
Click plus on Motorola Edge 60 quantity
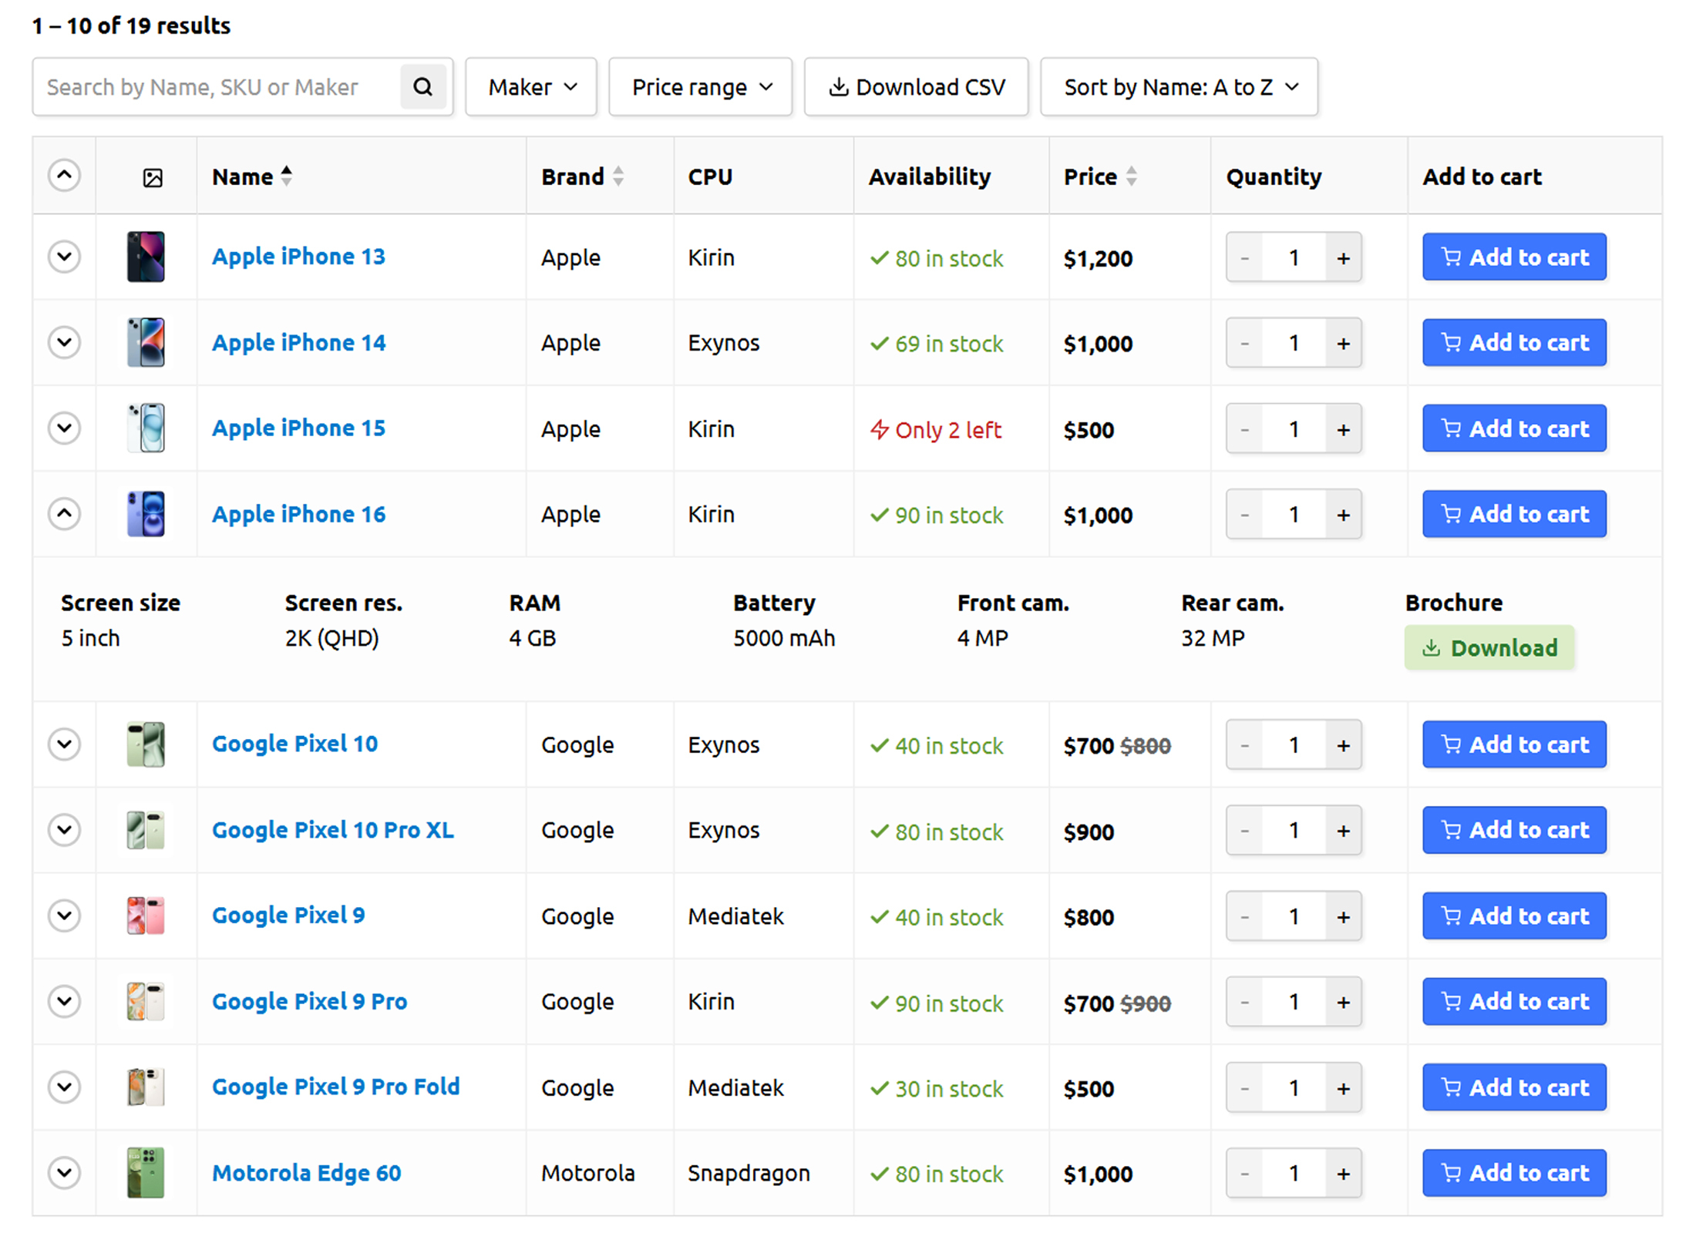(1343, 1174)
